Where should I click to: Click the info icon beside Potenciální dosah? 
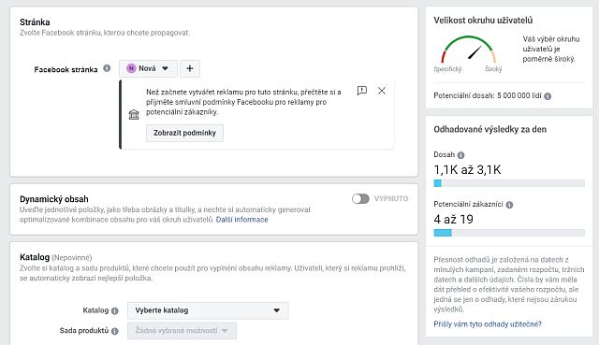[548, 96]
